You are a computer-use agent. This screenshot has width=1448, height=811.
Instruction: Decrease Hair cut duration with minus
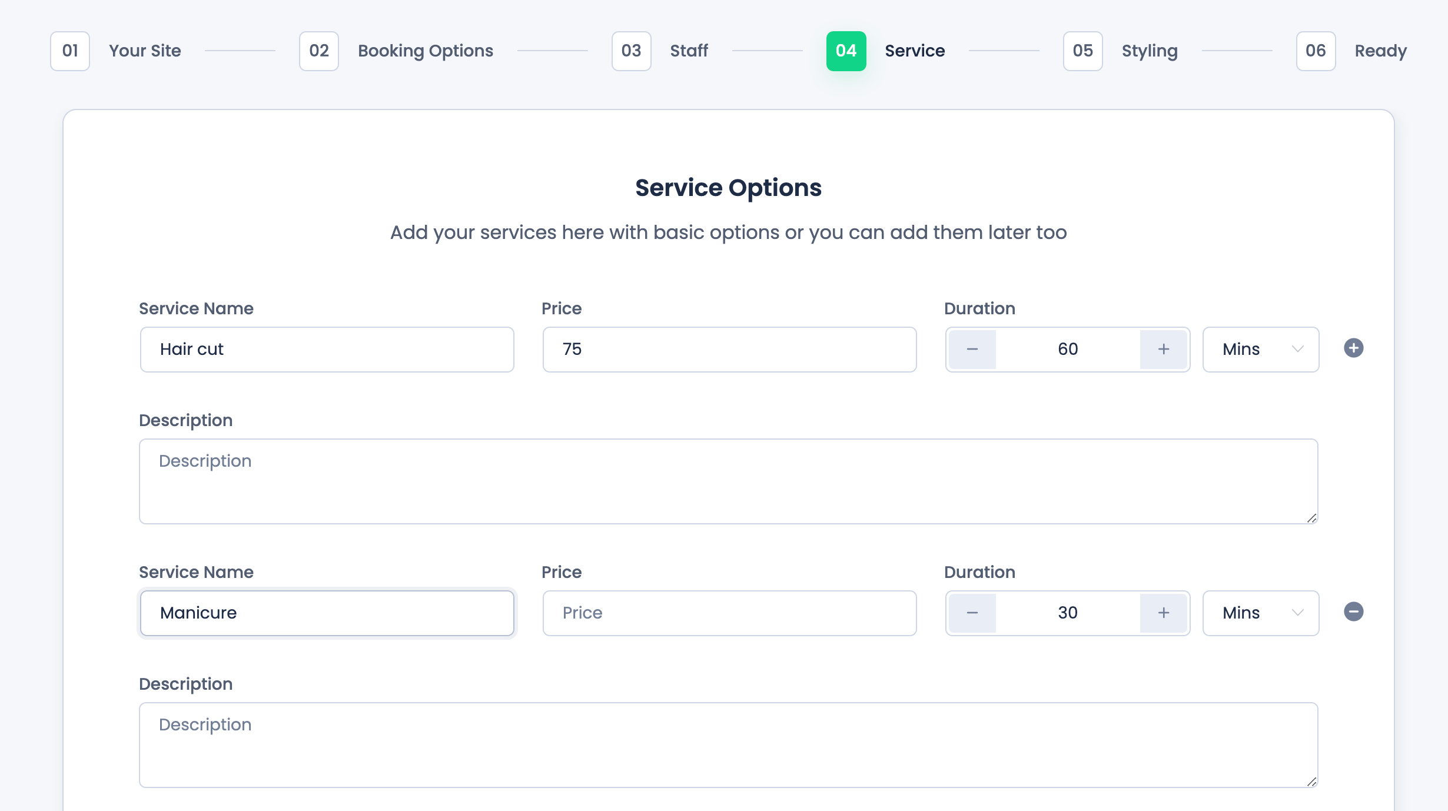(x=972, y=350)
